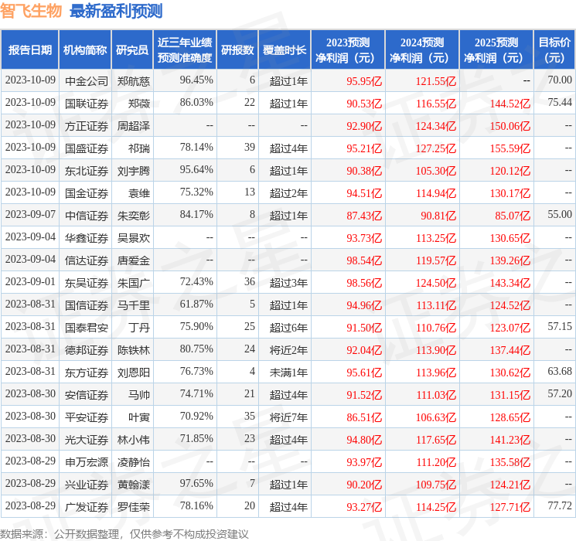
Task: Select the 东方证券 institution cell
Action: [x=87, y=373]
